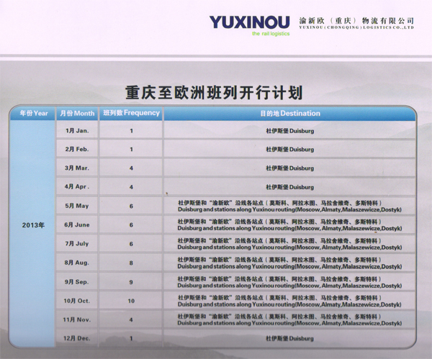The image size is (432, 359).
Task: Select the '2月 Feb.' month cell
Action: click(x=77, y=149)
